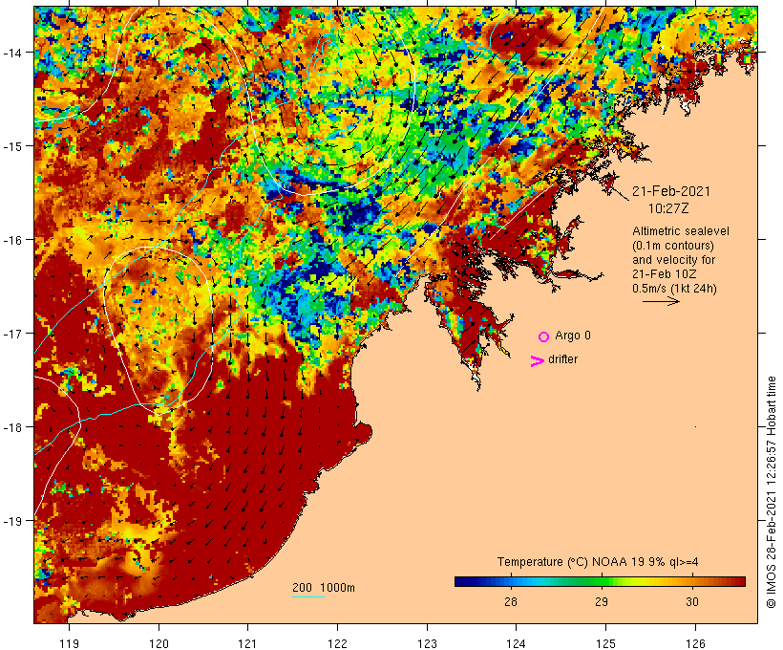Click latitude axis label '-16'
783x650 pixels.
pyautogui.click(x=12, y=240)
